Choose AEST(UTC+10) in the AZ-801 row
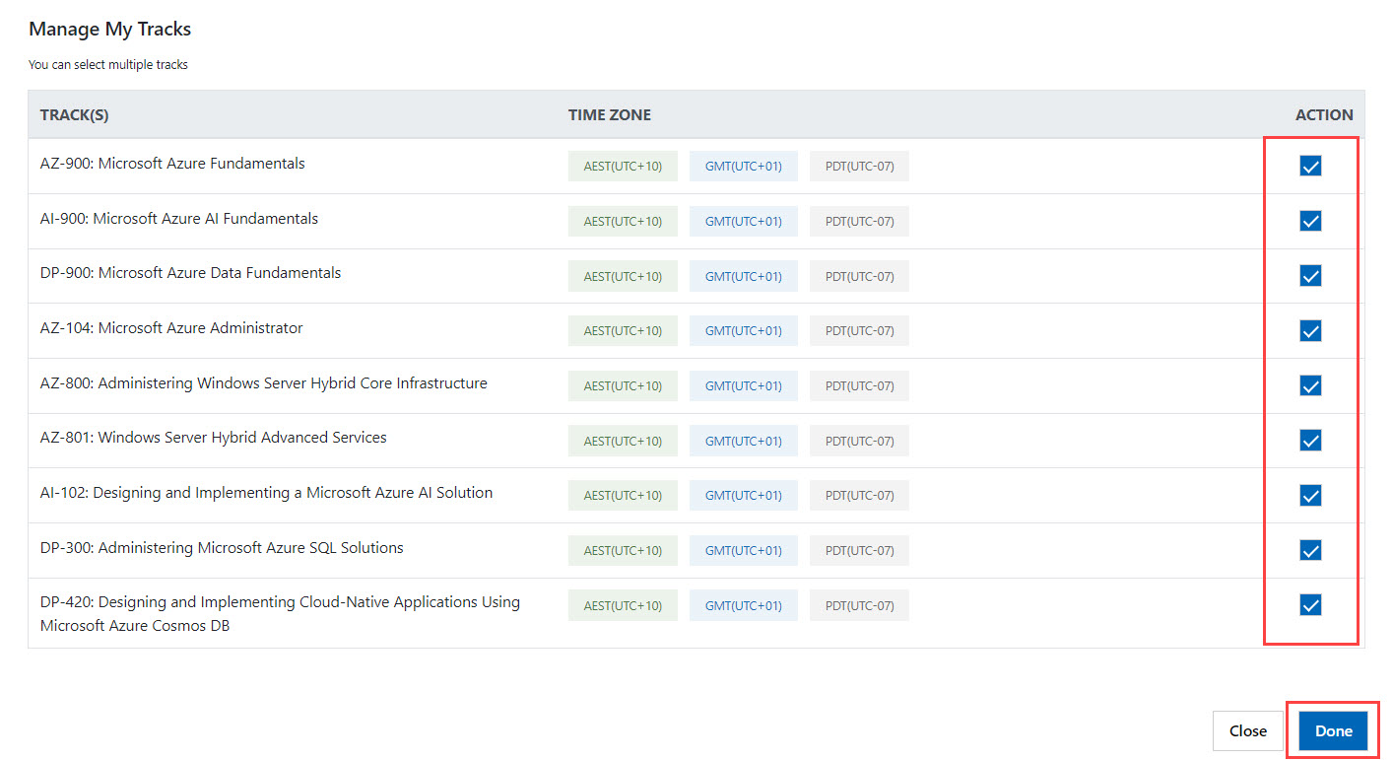Image resolution: width=1393 pixels, height=760 pixels. (x=623, y=441)
